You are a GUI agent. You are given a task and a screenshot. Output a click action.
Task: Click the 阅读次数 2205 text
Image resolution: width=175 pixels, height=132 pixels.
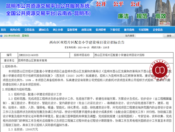pyautogui.click(x=99, y=48)
